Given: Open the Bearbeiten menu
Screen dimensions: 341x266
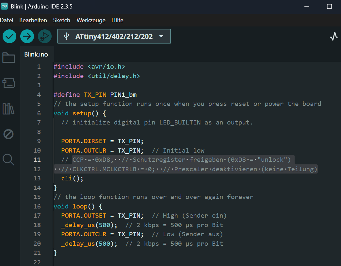Looking at the screenshot, I should coord(33,20).
